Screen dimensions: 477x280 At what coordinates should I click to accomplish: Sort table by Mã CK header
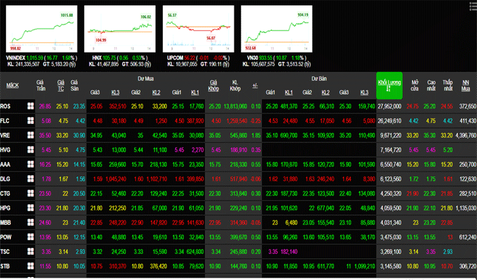(12, 85)
